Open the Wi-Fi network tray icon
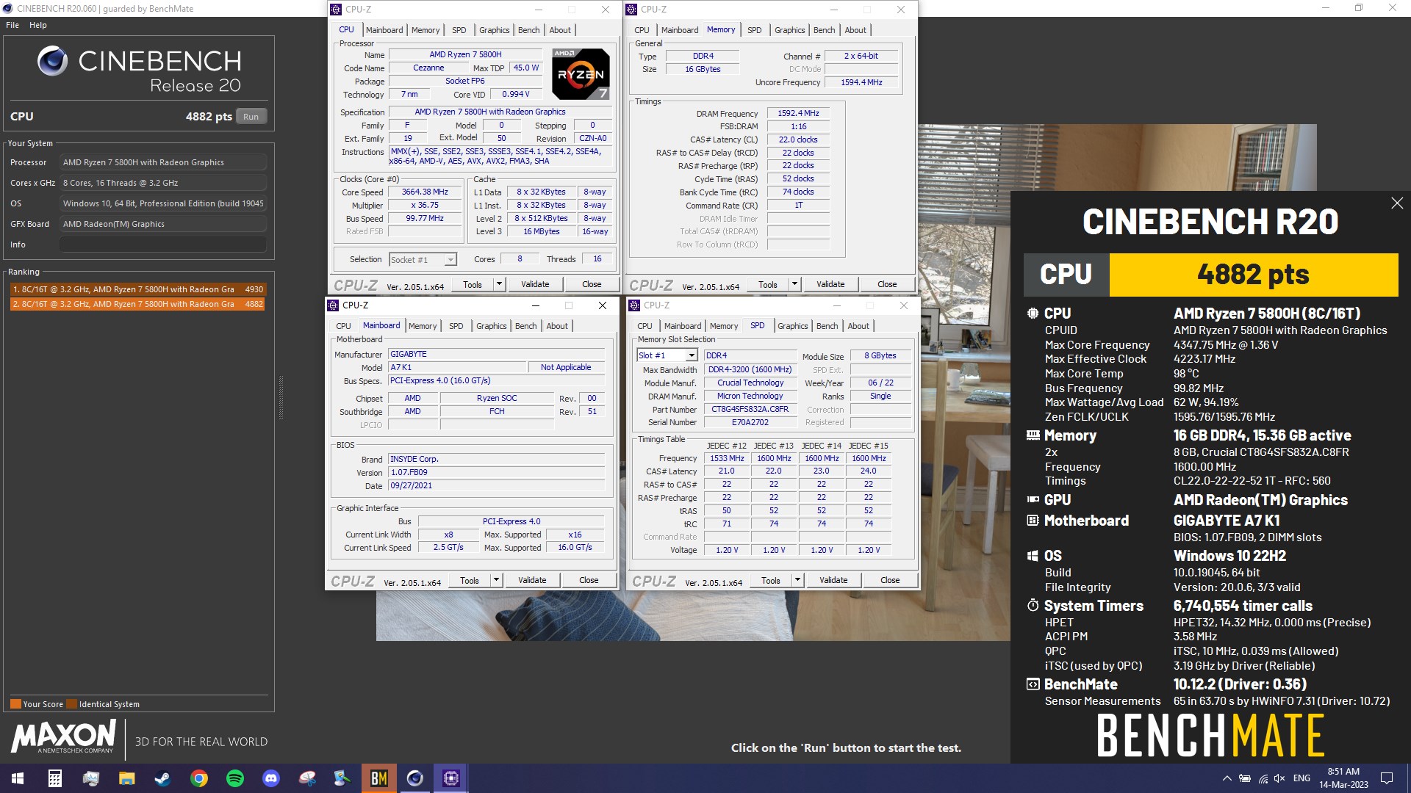This screenshot has width=1411, height=793. coord(1263,778)
